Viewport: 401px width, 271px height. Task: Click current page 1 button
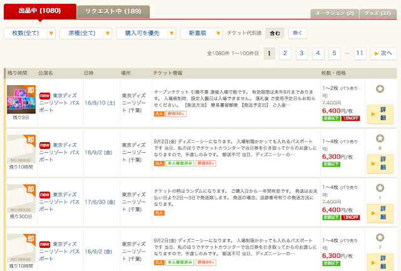coord(269,54)
